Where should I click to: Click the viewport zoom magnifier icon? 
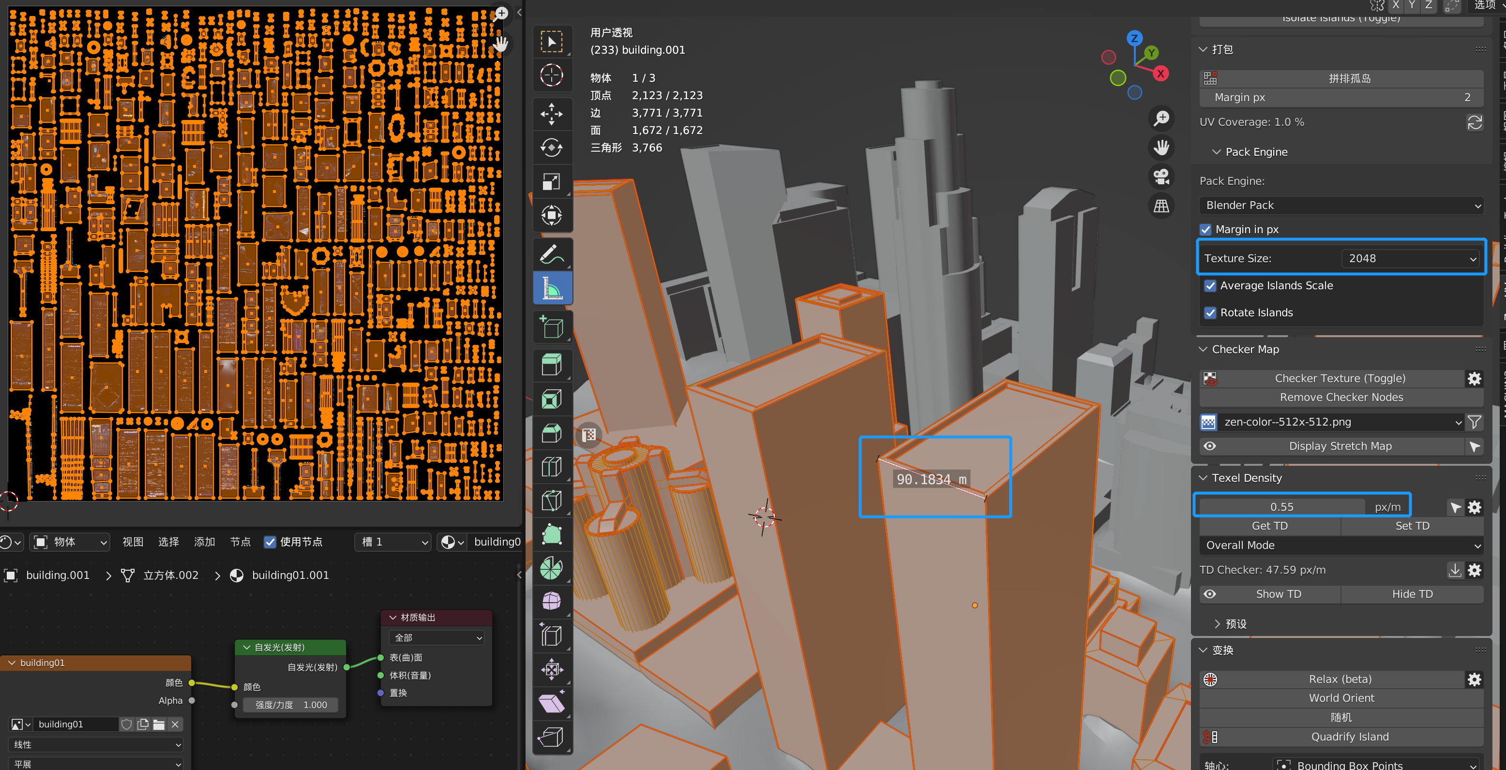point(1161,118)
